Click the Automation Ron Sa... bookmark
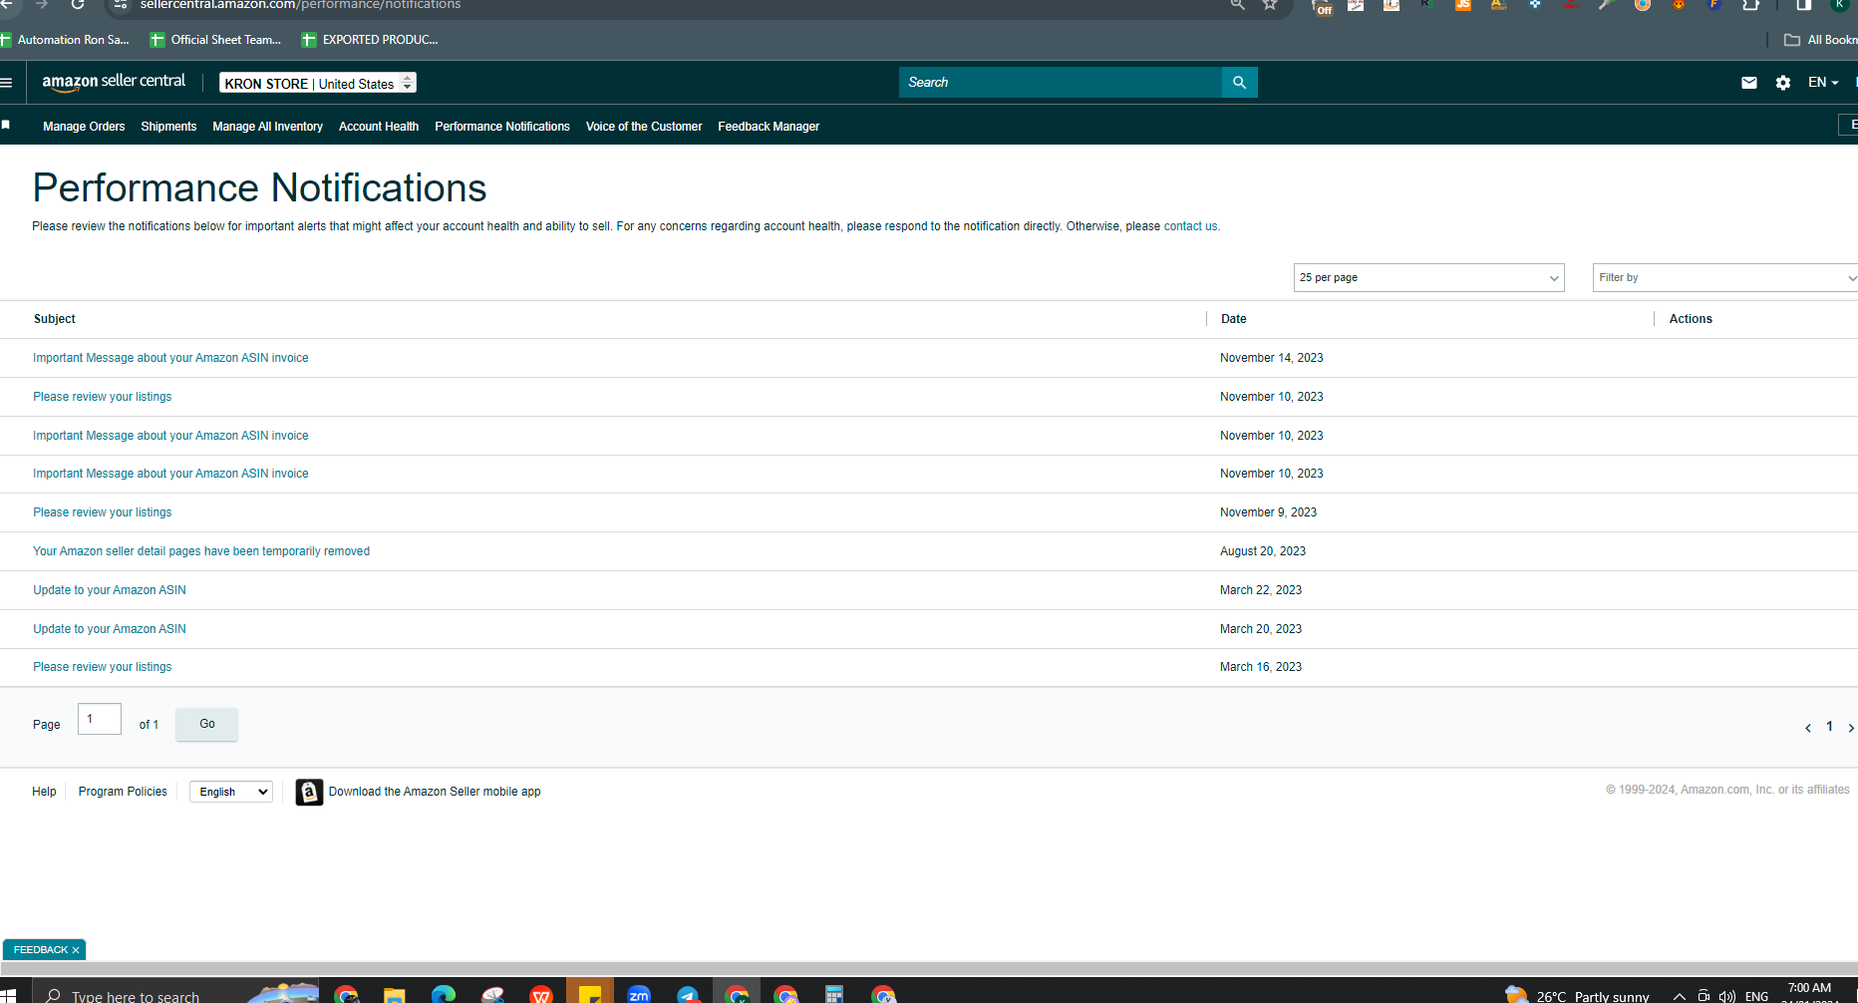Image resolution: width=1858 pixels, height=1003 pixels. tap(65, 40)
